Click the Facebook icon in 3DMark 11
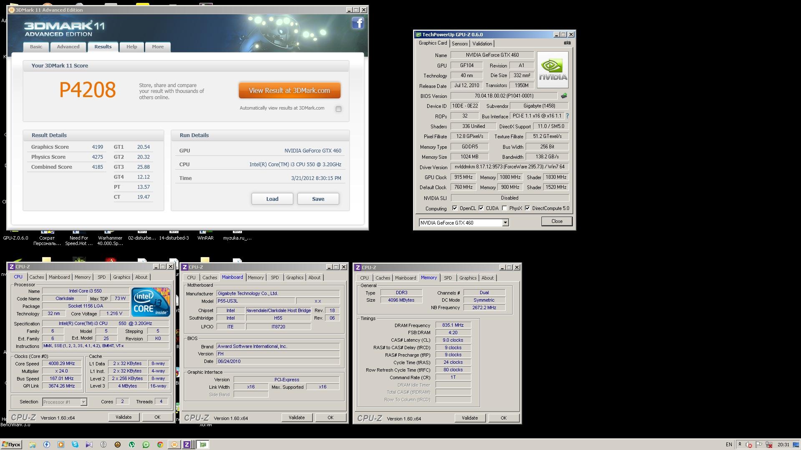Screen dimensions: 801x450 pyautogui.click(x=358, y=23)
